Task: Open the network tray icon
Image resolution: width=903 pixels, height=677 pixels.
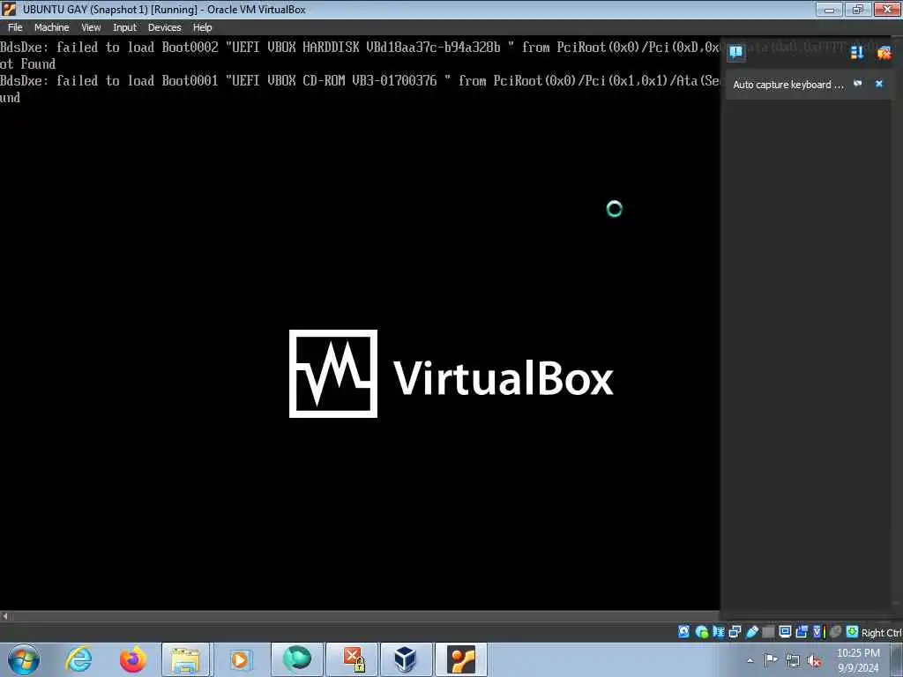Action: [x=793, y=660]
